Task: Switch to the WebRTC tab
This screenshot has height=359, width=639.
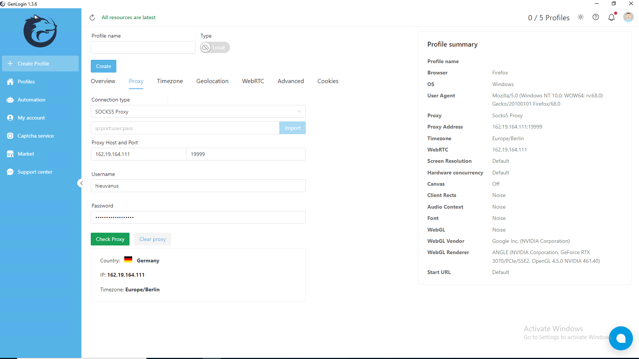Action: click(x=253, y=81)
